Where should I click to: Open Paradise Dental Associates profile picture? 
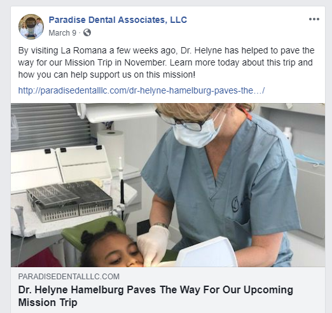(x=31, y=27)
